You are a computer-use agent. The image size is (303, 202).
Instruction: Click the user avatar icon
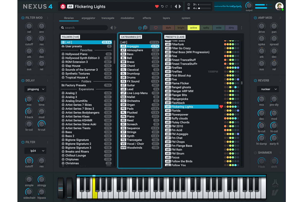[x=279, y=7]
